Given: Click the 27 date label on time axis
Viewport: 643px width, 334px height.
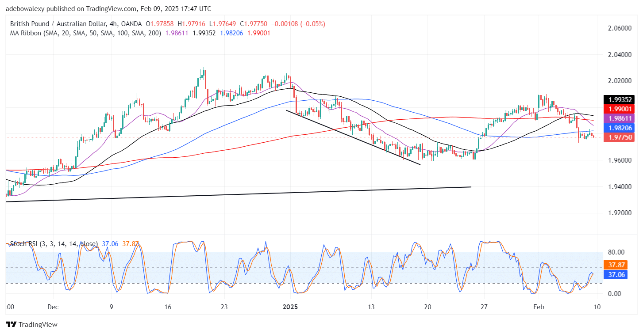Looking at the screenshot, I should point(484,307).
